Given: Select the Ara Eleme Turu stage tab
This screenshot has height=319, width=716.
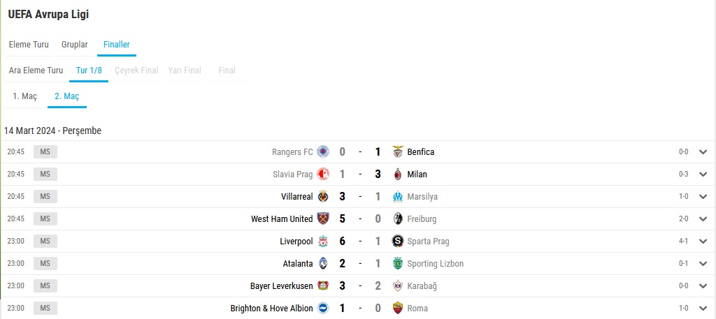Looking at the screenshot, I should [36, 71].
